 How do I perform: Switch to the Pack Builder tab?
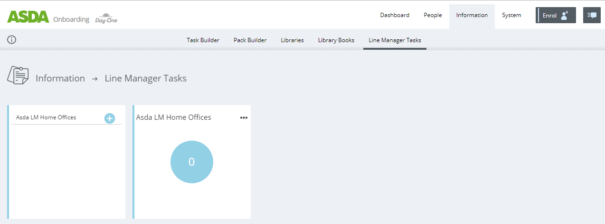(250, 40)
